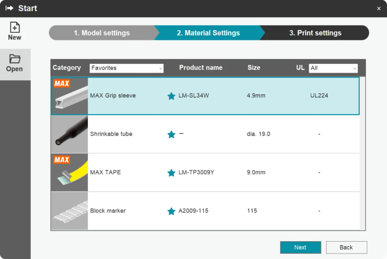The image size is (387, 259).
Task: Click the Shrinkable tube name text
Action: (111, 134)
